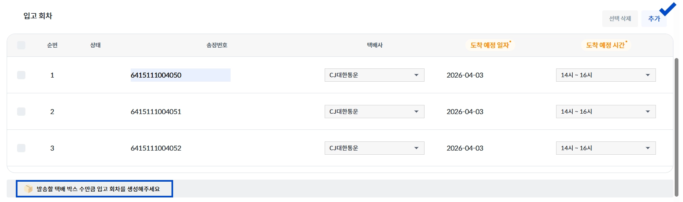Check the checkbox for row 1
The width and height of the screenshot is (683, 202).
tap(21, 75)
